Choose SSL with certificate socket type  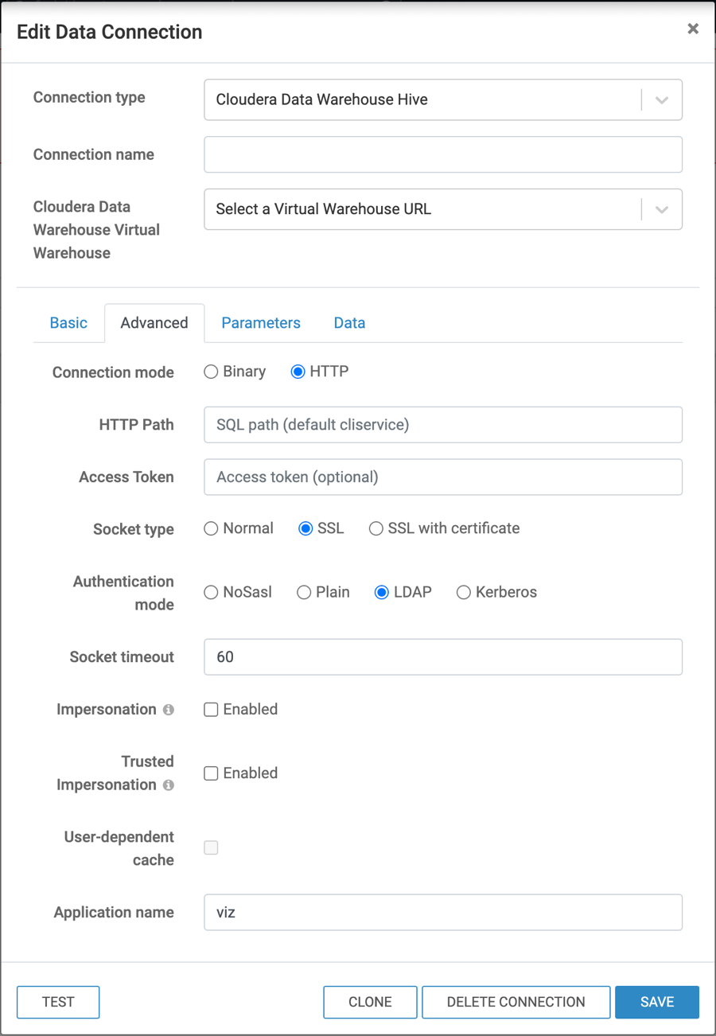click(x=376, y=529)
